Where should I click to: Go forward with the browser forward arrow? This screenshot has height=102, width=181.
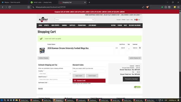tap(6, 7)
